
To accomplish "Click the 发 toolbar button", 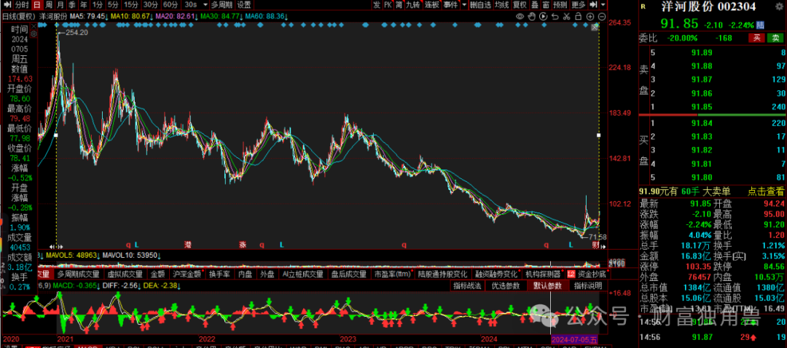I will (x=377, y=4).
